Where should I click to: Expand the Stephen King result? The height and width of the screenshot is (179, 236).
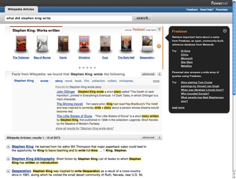[x=8, y=147]
